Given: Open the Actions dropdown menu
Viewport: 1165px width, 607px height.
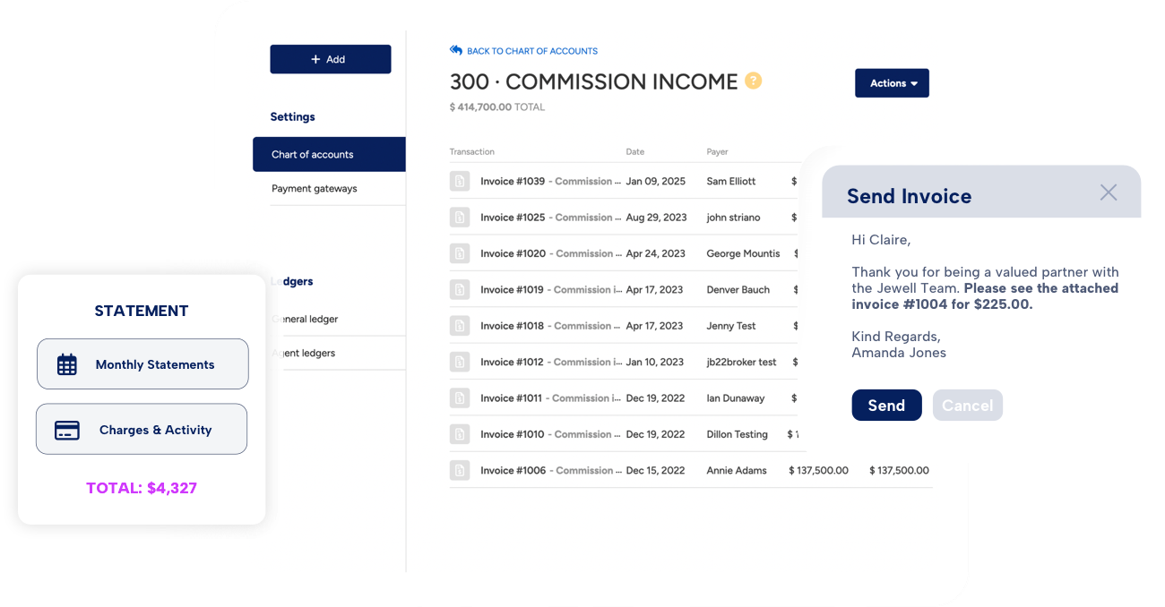Looking at the screenshot, I should 892,82.
